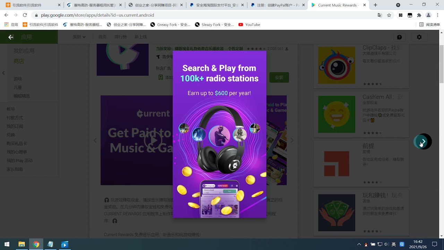This screenshot has width=444, height=250.
Task: Open 我的订阅 in the sidebar
Action: click(x=15, y=126)
